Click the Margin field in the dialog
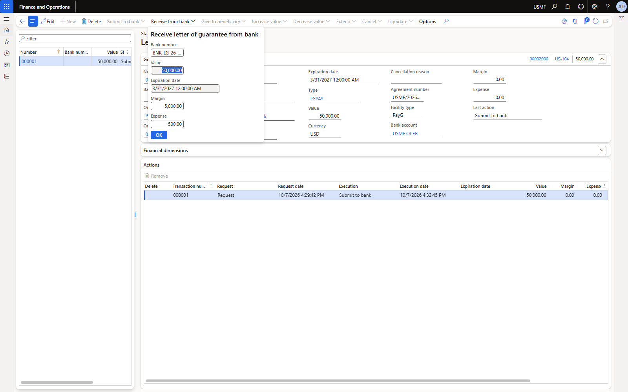628x392 pixels. pyautogui.click(x=167, y=106)
